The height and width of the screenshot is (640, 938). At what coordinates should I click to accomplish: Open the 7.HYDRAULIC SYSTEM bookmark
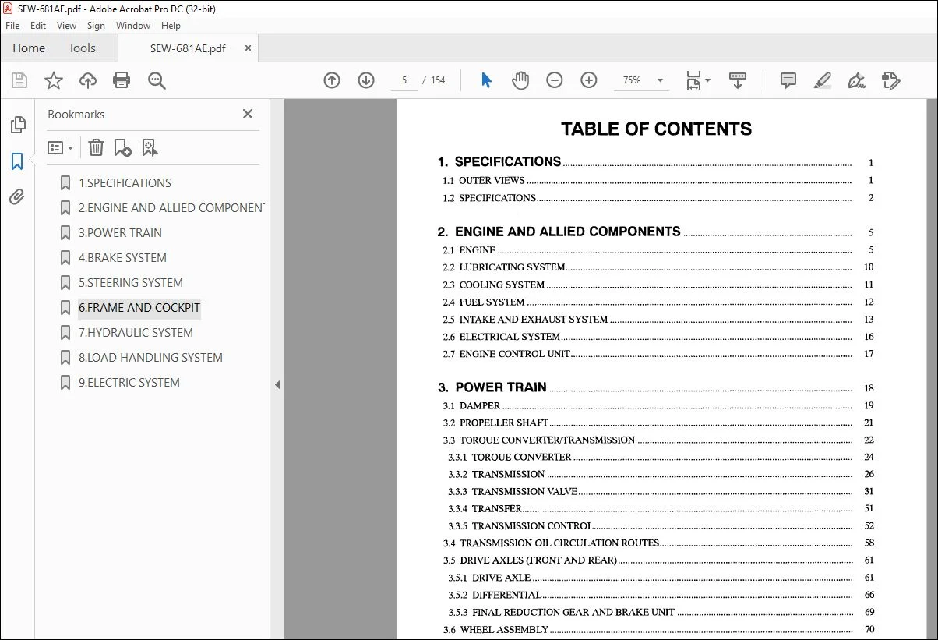coord(136,333)
